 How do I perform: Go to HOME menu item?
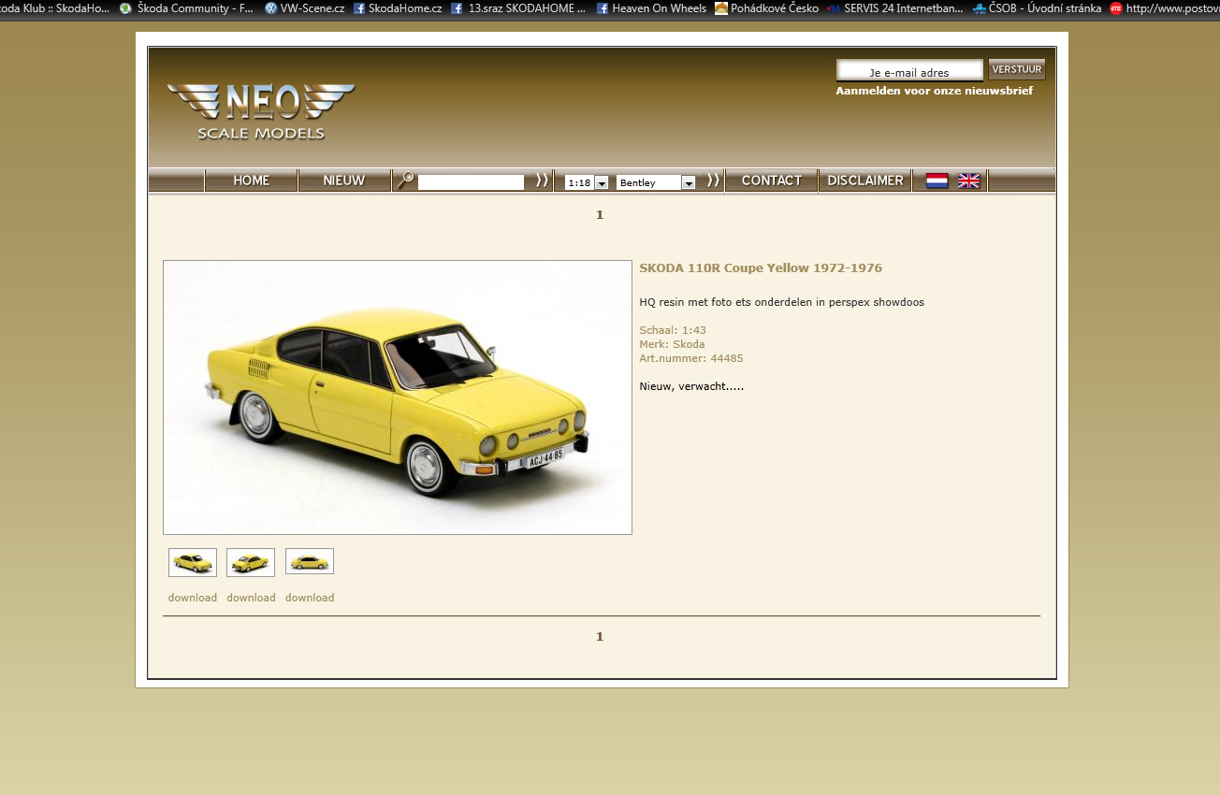252,181
